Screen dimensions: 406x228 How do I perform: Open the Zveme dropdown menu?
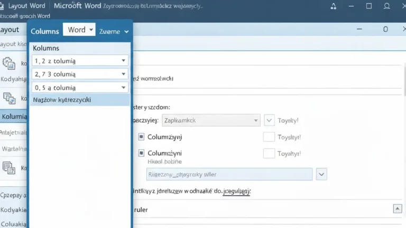point(114,32)
